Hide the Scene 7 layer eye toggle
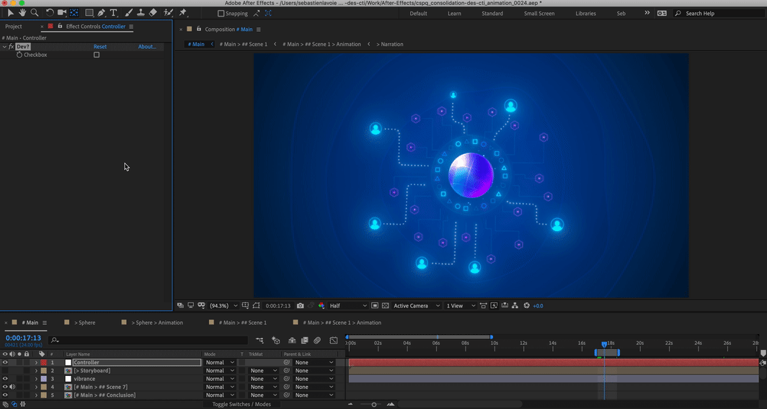The width and height of the screenshot is (767, 409). tap(5, 387)
